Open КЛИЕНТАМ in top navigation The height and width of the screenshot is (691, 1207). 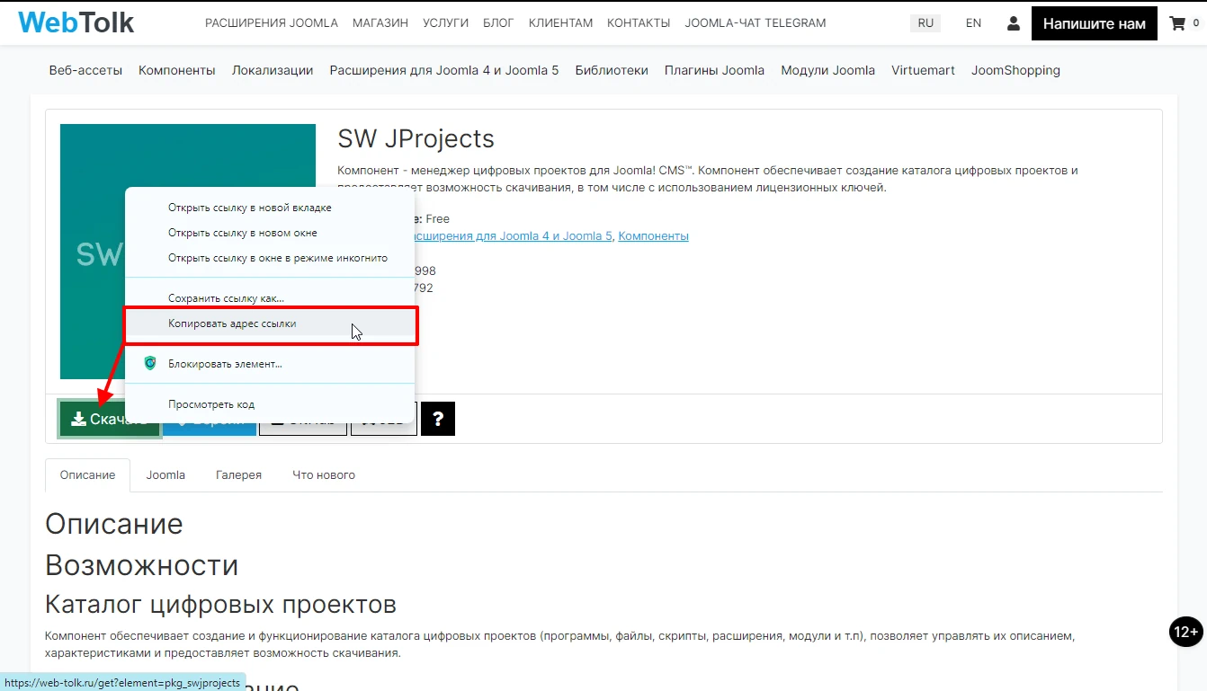(x=560, y=23)
